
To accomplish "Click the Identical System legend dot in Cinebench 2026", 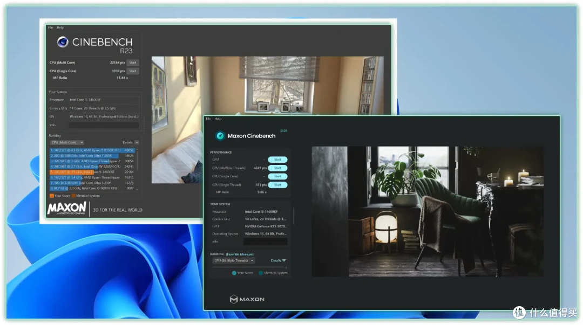I will [x=261, y=273].
